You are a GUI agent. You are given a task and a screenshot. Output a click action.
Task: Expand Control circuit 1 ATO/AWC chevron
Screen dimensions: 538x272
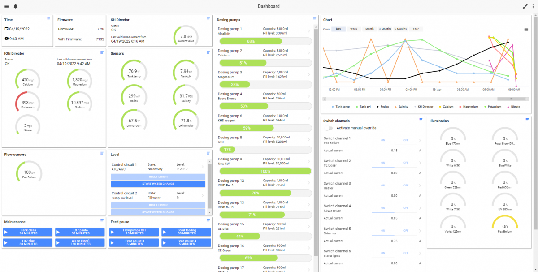(x=203, y=167)
